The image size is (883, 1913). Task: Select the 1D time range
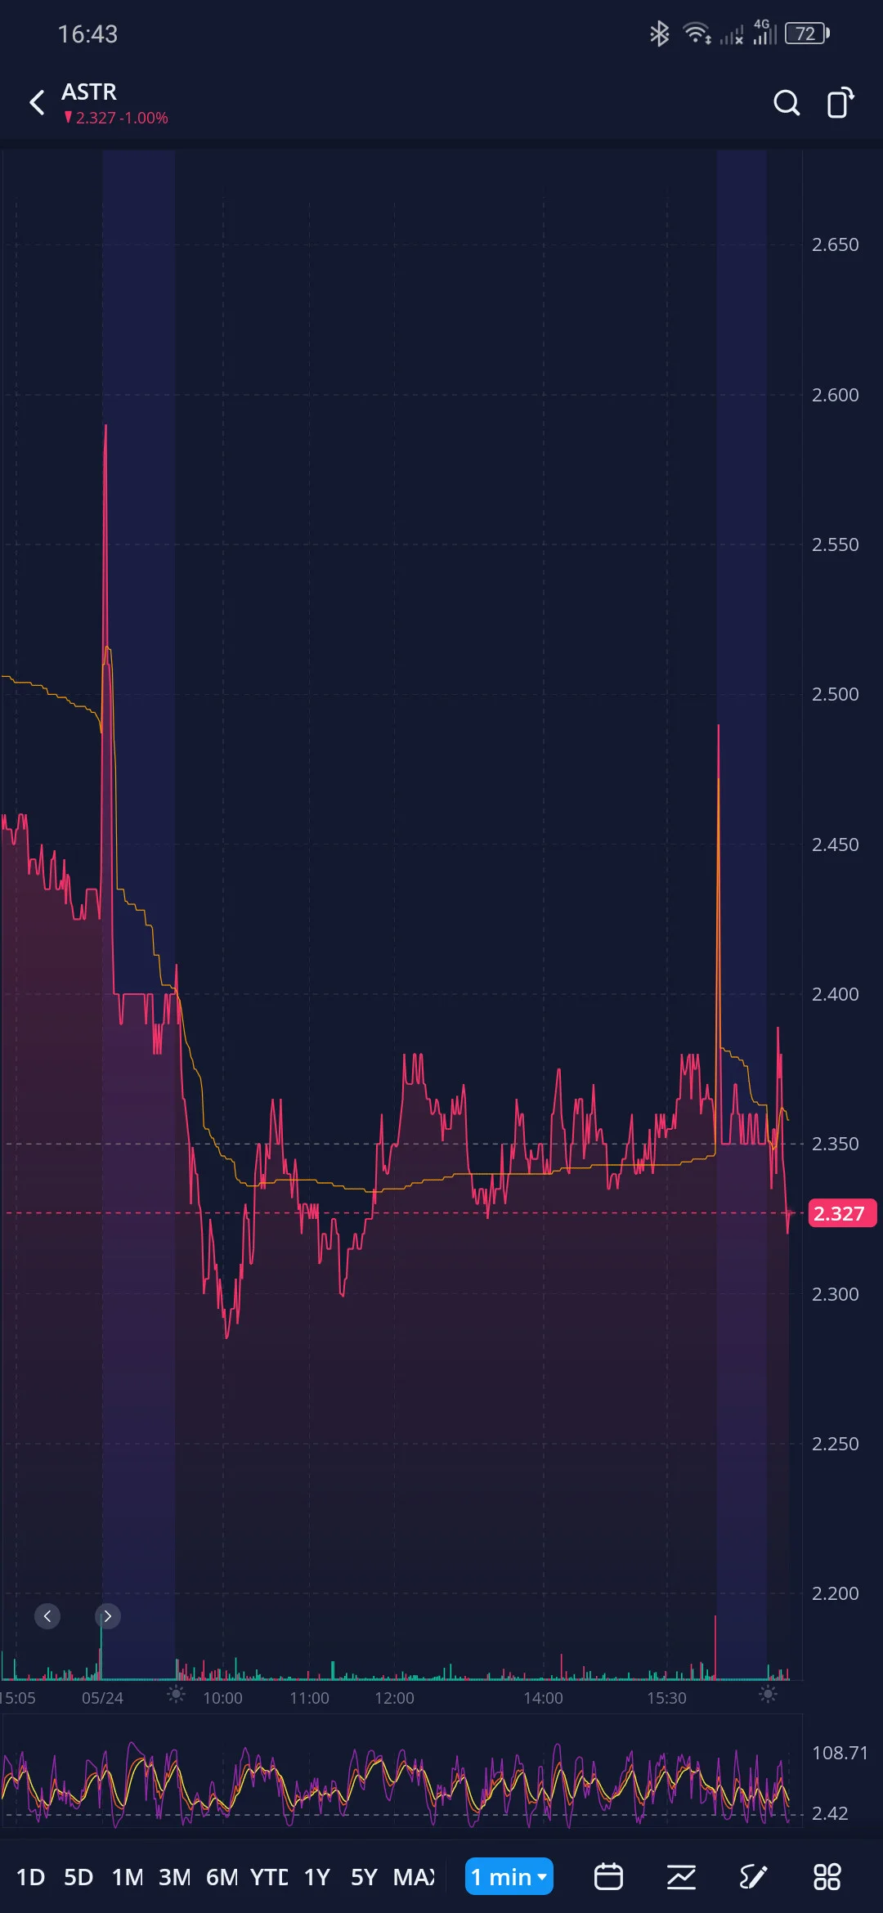click(x=31, y=1877)
